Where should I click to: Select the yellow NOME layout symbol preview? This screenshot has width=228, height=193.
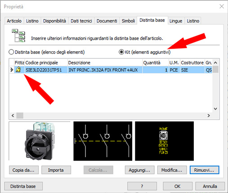[164, 141]
